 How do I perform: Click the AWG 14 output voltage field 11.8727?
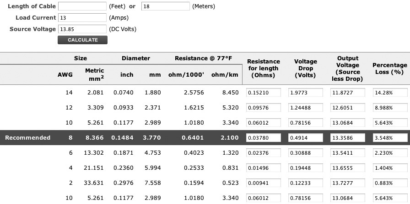pos(347,93)
